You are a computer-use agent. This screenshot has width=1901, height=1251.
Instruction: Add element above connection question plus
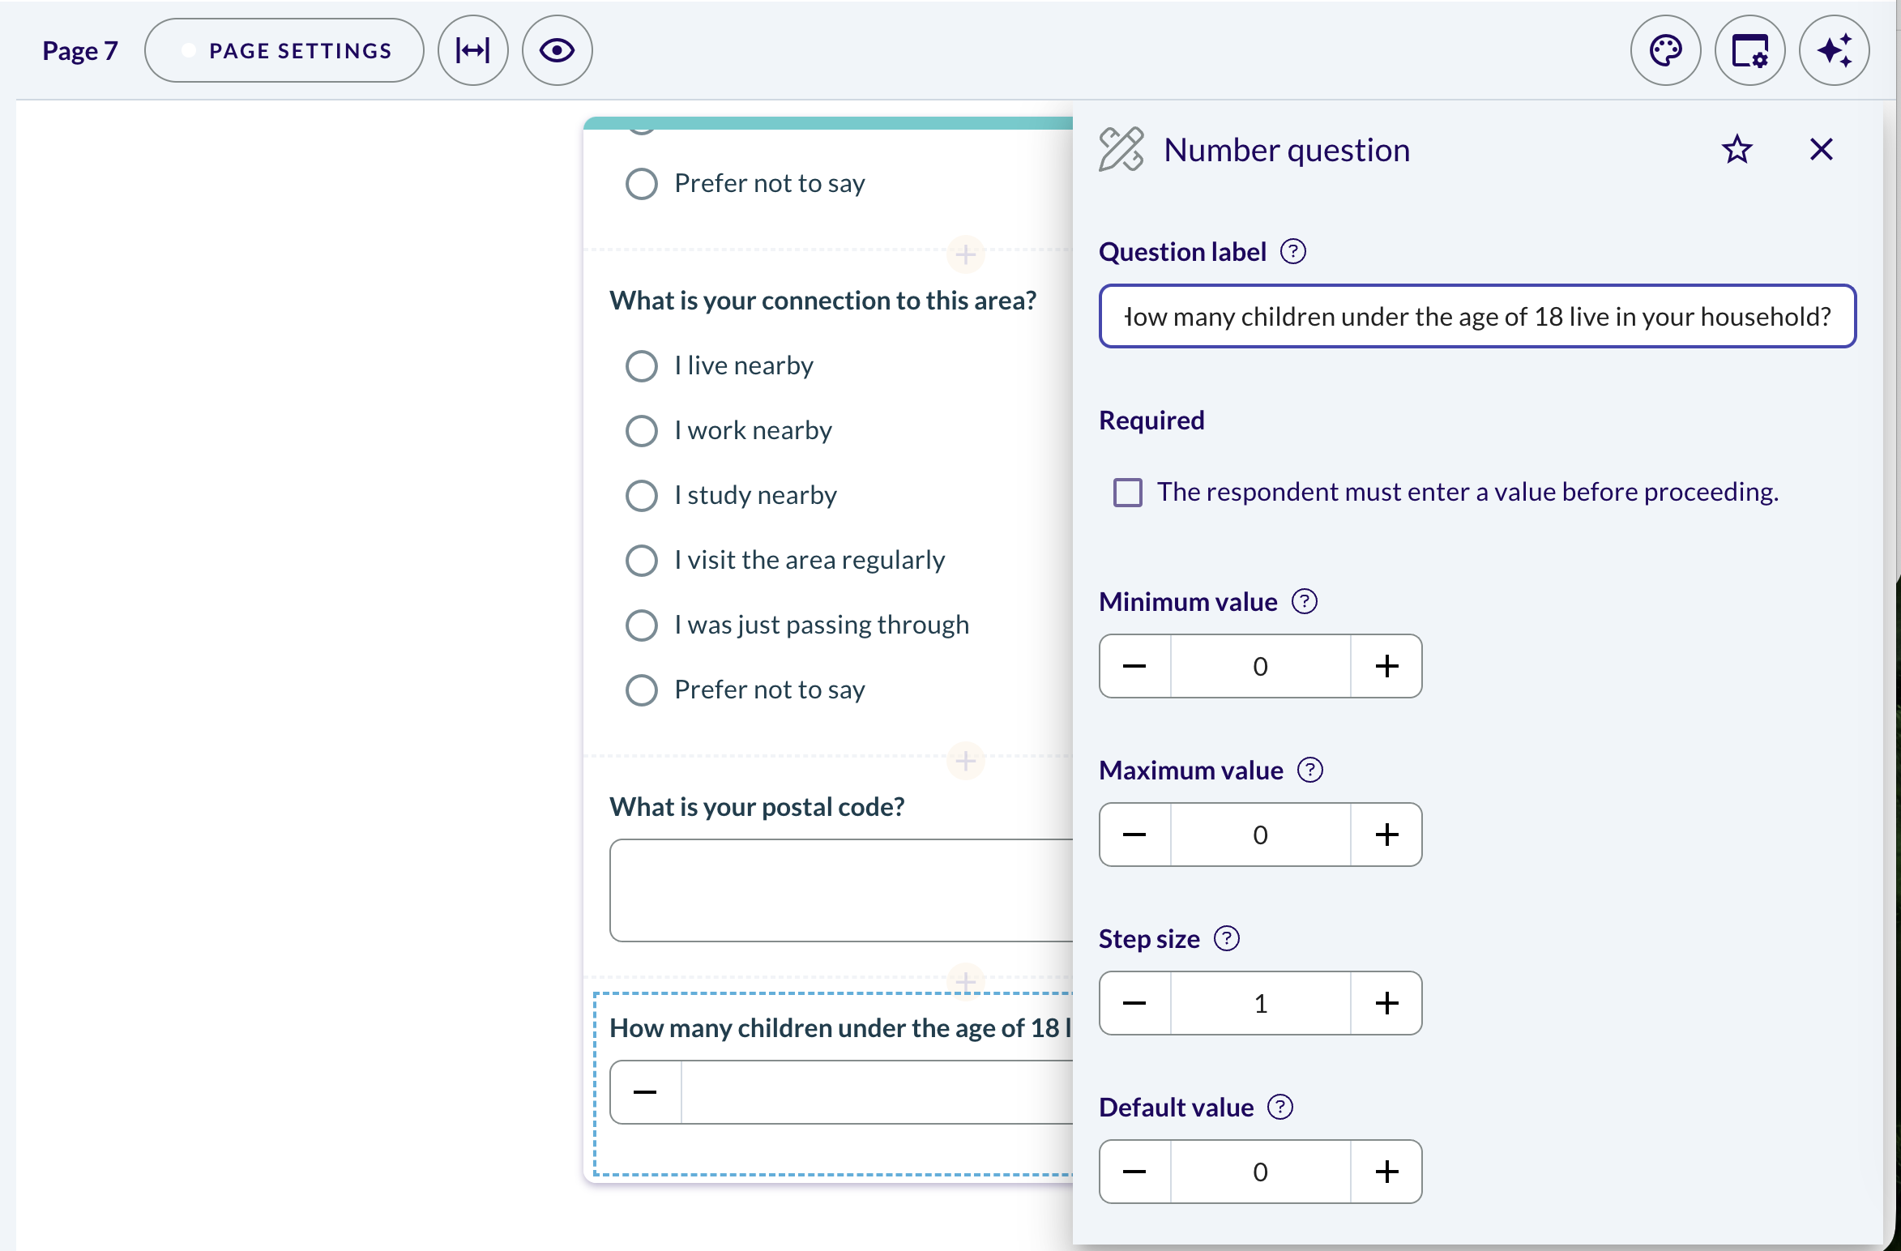pyautogui.click(x=965, y=255)
